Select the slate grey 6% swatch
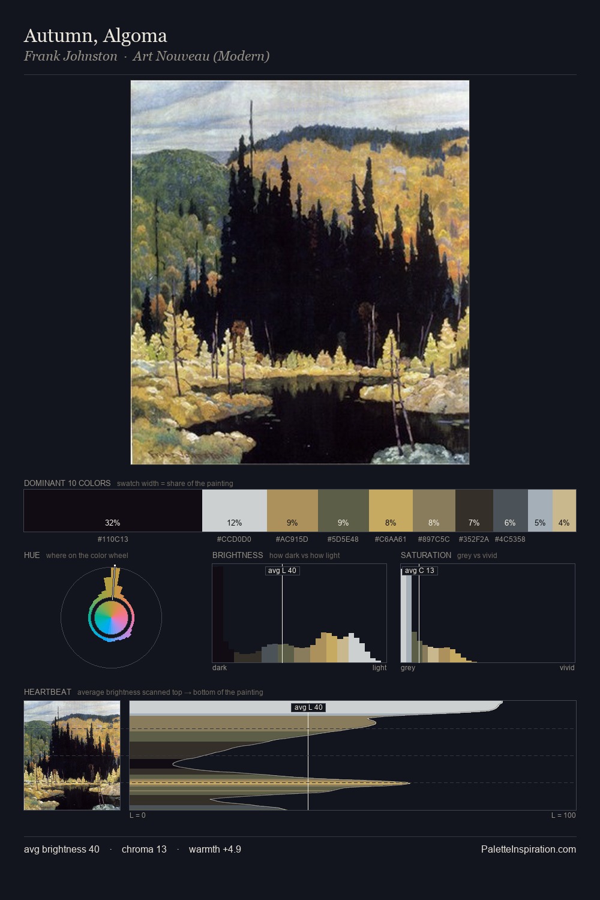This screenshot has height=900, width=600. tap(511, 511)
